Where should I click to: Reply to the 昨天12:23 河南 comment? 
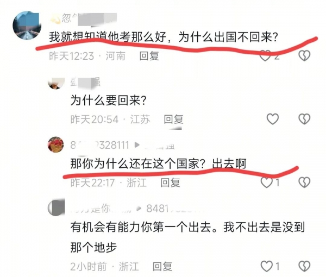pyautogui.click(x=149, y=56)
